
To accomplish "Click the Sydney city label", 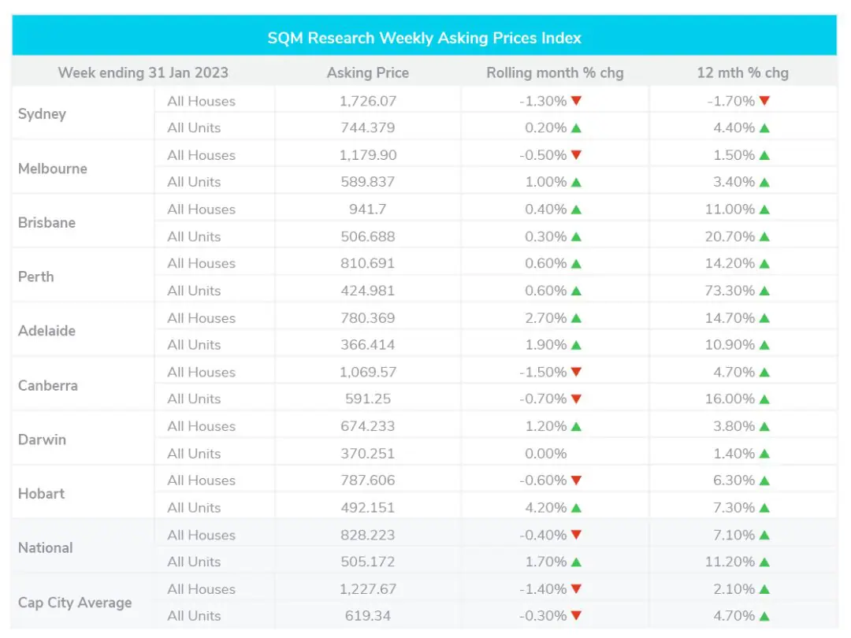I will pyautogui.click(x=42, y=114).
